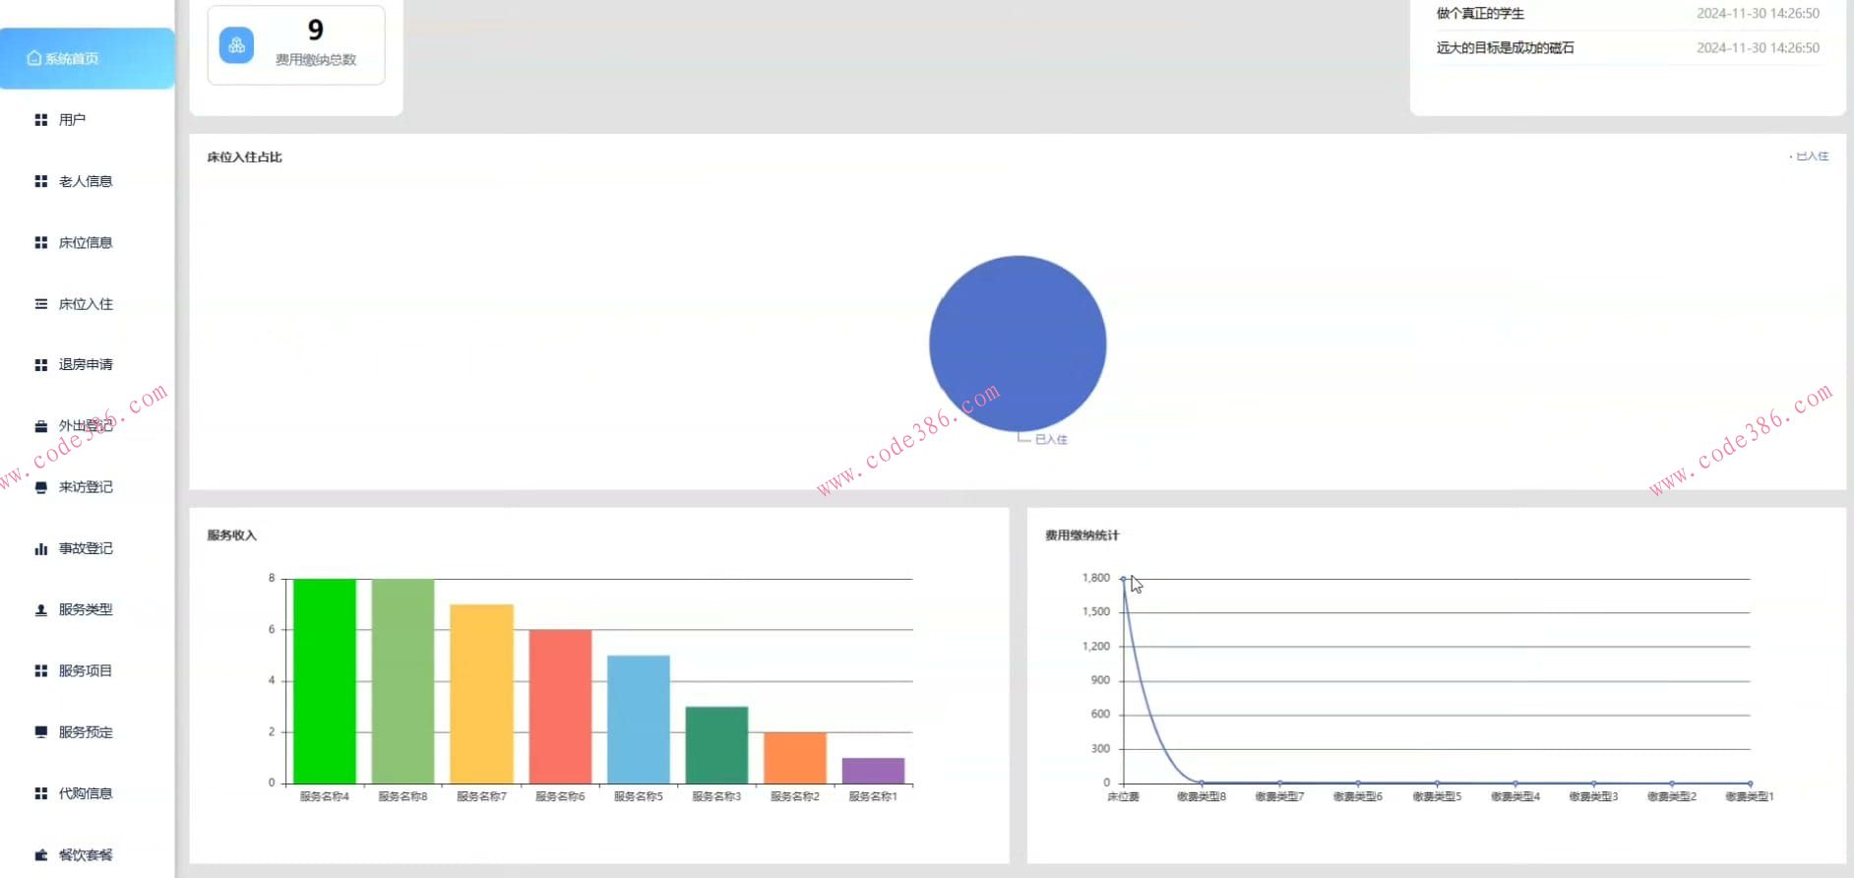Click the light blue bar for 服务名称5
The width and height of the screenshot is (1854, 878).
[x=639, y=720]
